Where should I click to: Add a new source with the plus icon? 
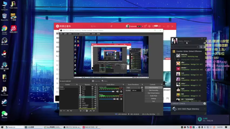click(80, 111)
